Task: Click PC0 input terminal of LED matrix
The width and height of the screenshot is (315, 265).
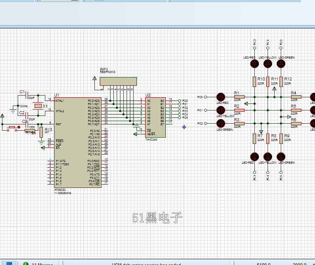Action: (205, 97)
